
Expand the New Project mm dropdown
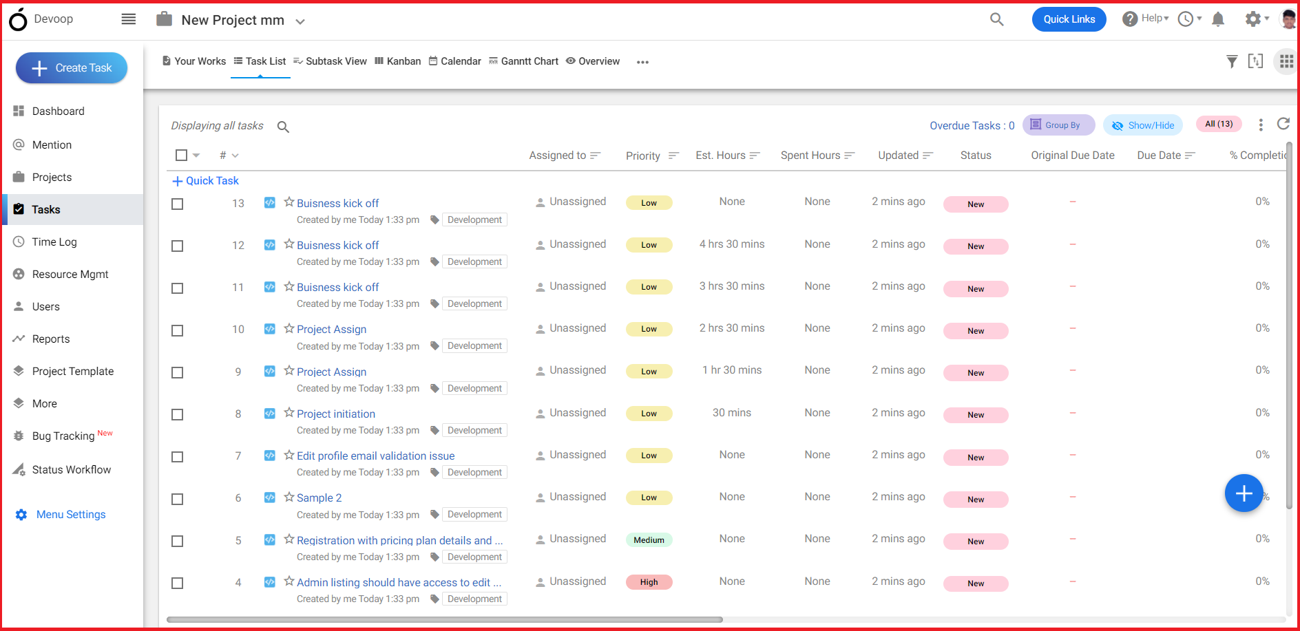[300, 21]
